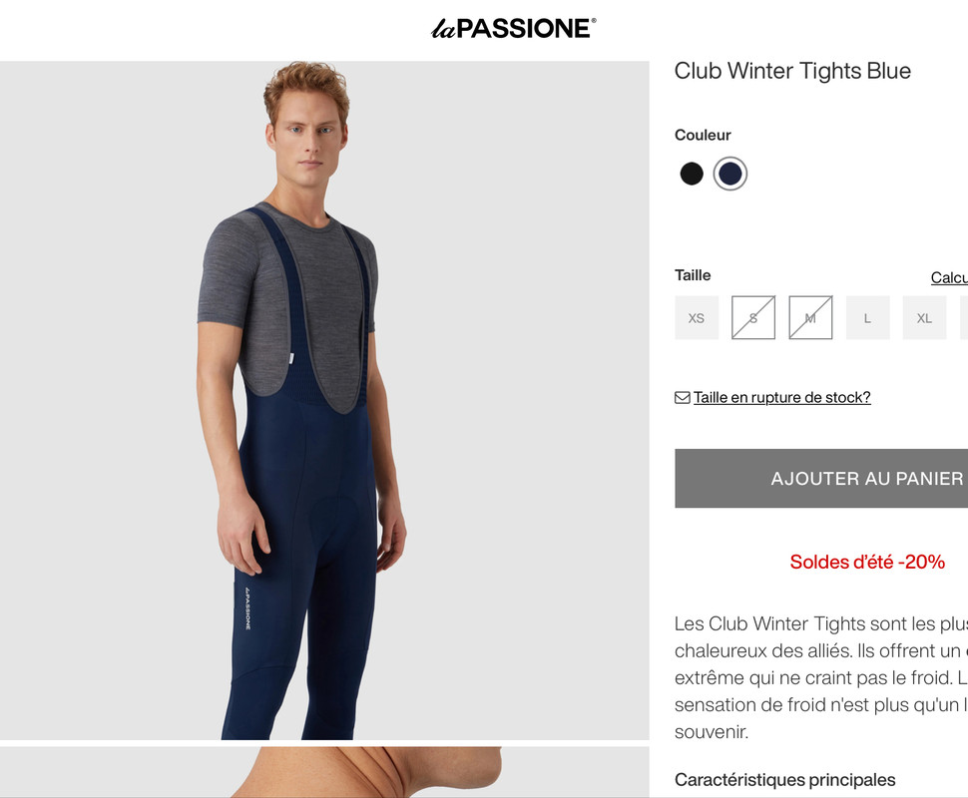Click the envelope icon for stock alert
Viewport: 968px width, 798px height.
pyautogui.click(x=683, y=397)
